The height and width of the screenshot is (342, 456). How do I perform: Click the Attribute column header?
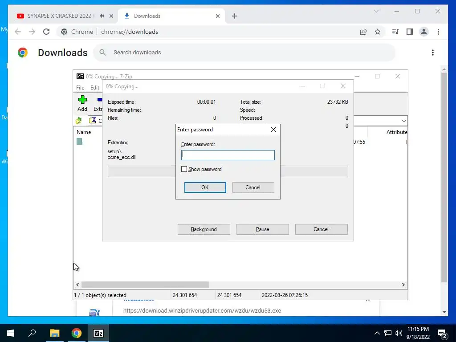pyautogui.click(x=397, y=132)
